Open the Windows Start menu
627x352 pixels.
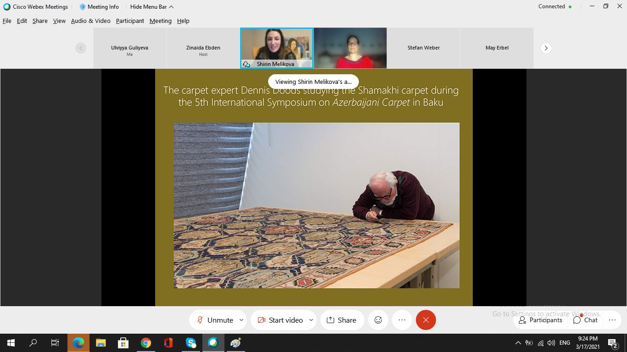(x=11, y=343)
